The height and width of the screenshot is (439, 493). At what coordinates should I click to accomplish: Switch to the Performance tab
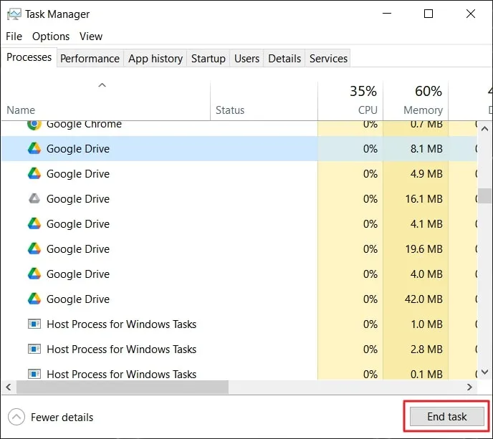[x=90, y=59]
